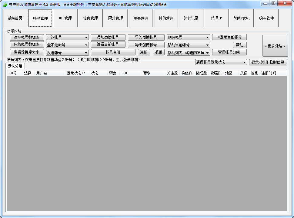The width and height of the screenshot is (294, 218).
Task: Click the 状态 column header
Action: (x=98, y=73)
